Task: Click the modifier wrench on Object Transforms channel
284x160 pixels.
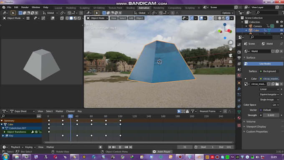Action: 33,132
